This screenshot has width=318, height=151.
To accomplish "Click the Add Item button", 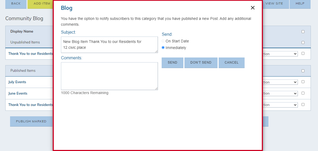I will coord(41,4).
